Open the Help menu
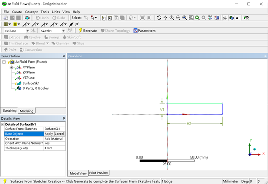This screenshot has width=268, height=184. coord(76,12)
